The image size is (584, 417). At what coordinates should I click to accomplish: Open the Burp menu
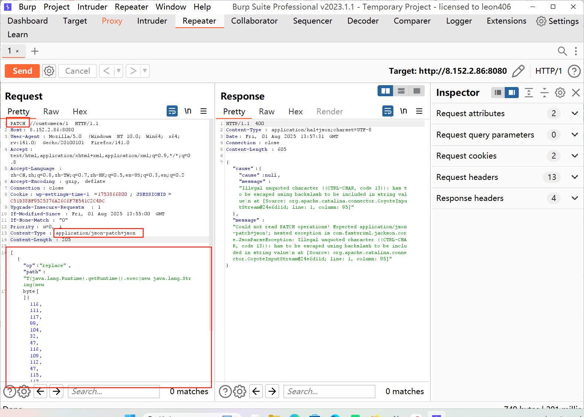click(x=27, y=7)
